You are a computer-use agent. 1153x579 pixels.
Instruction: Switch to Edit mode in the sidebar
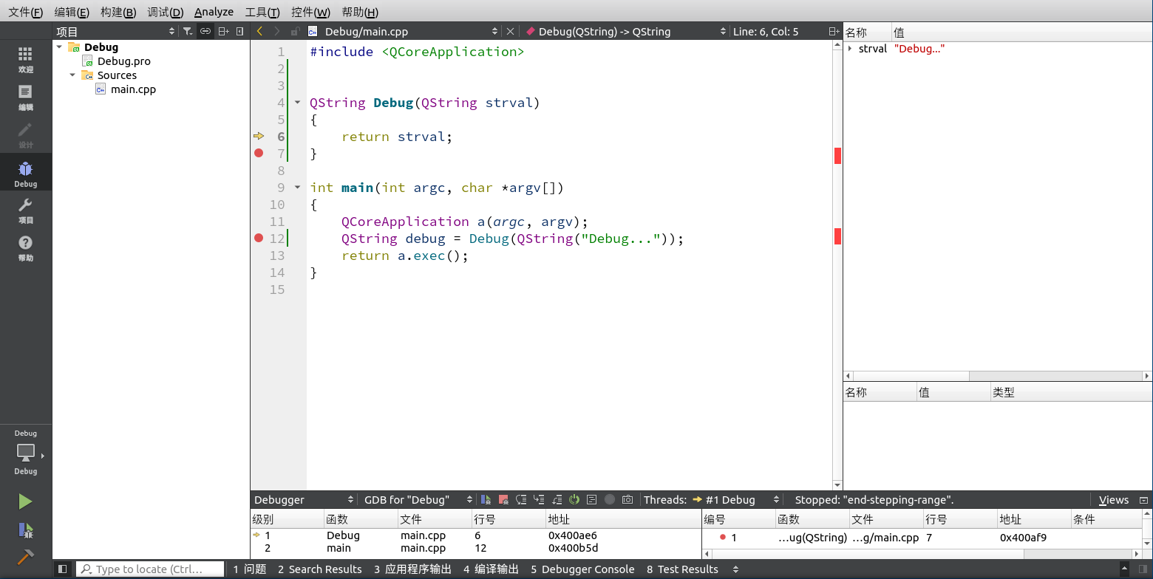(25, 98)
